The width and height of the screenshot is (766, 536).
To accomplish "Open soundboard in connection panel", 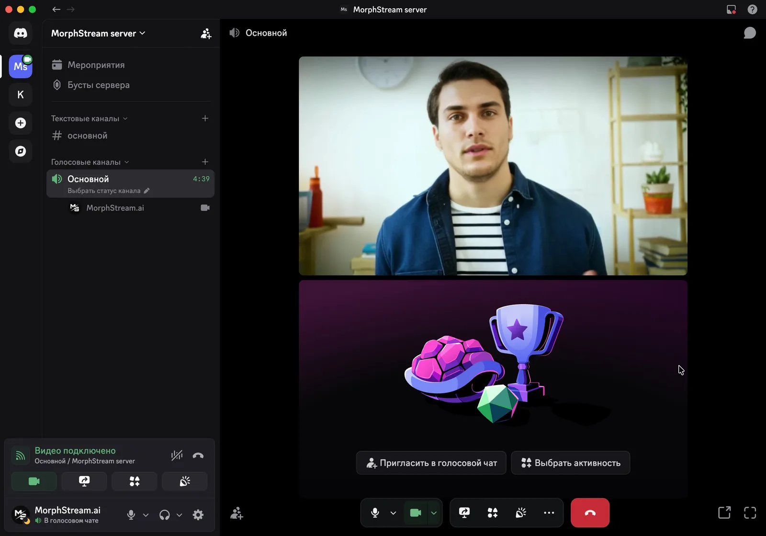I will pyautogui.click(x=185, y=481).
